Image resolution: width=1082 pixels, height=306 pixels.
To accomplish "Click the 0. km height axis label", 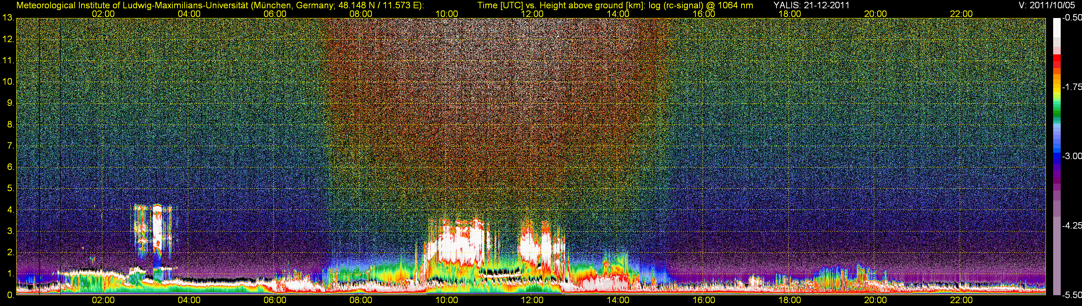I will click(x=10, y=295).
